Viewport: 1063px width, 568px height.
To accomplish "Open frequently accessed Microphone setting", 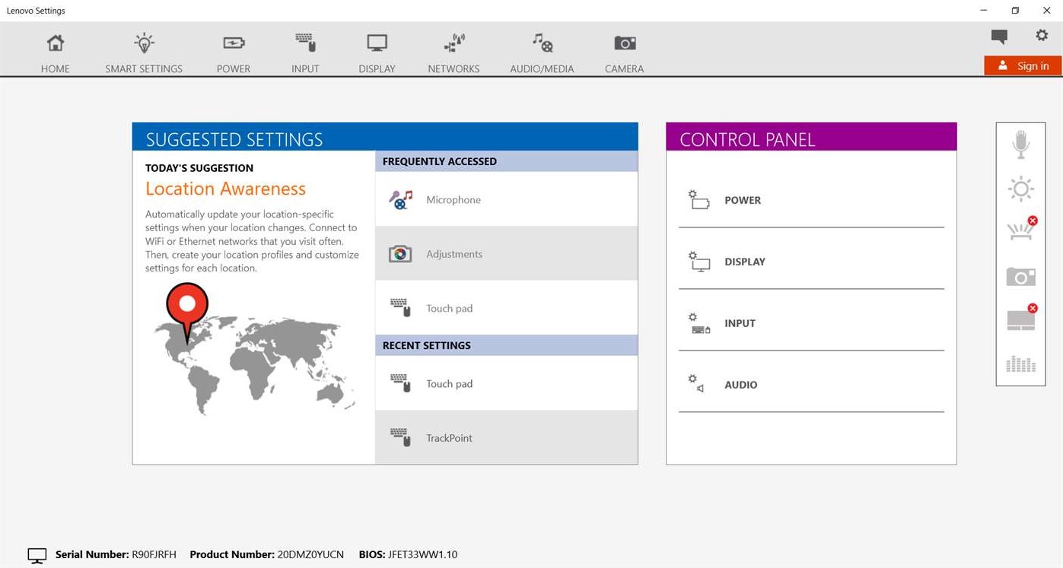I will pos(506,199).
